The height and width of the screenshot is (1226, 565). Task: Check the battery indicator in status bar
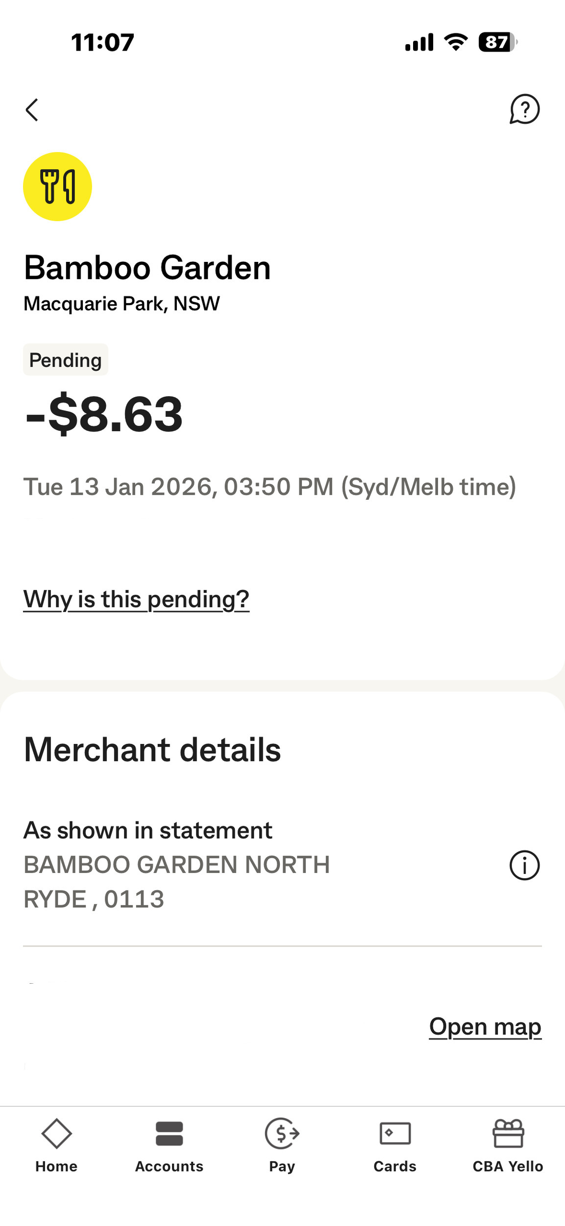point(497,42)
